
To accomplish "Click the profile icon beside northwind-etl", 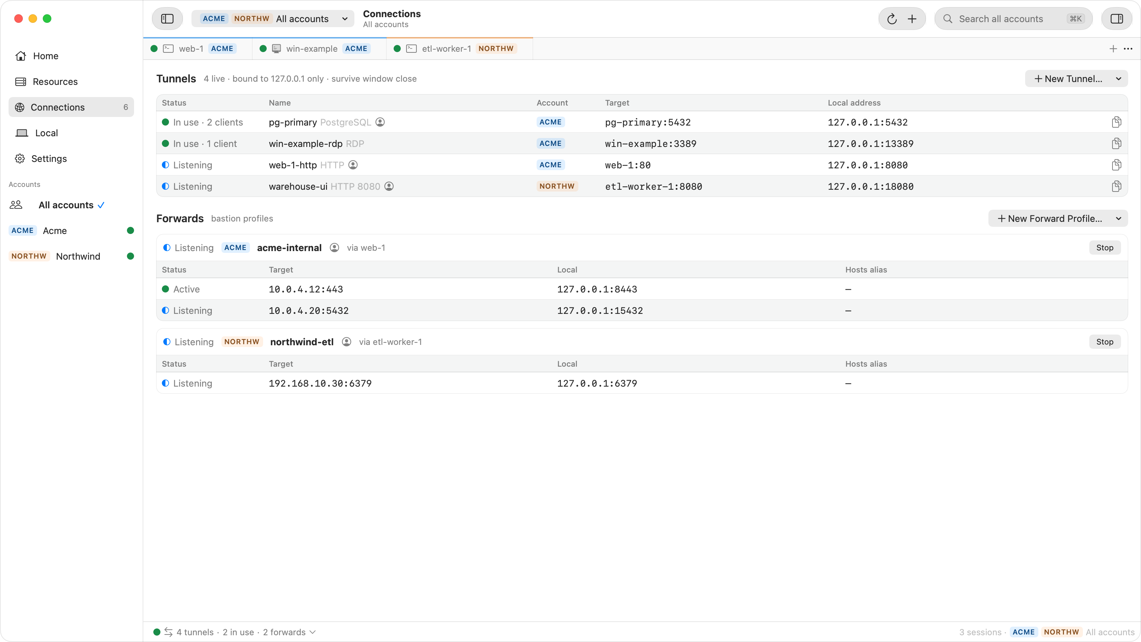I will [346, 342].
